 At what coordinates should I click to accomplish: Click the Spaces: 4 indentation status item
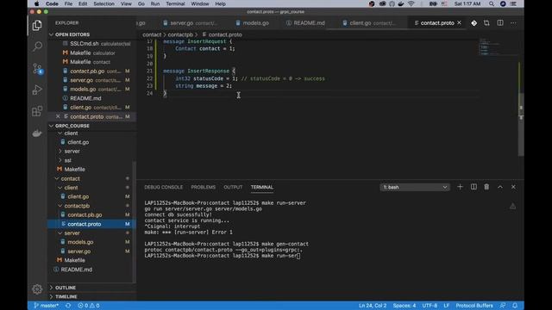point(405,306)
